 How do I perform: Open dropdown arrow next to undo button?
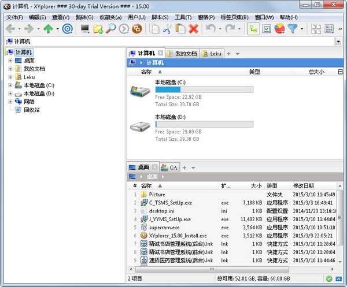point(220,29)
